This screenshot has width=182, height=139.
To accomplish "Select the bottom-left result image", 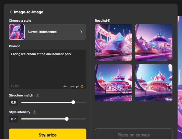I will coord(113,83).
